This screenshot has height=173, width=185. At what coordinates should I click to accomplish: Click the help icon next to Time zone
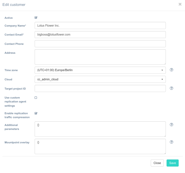(172, 70)
